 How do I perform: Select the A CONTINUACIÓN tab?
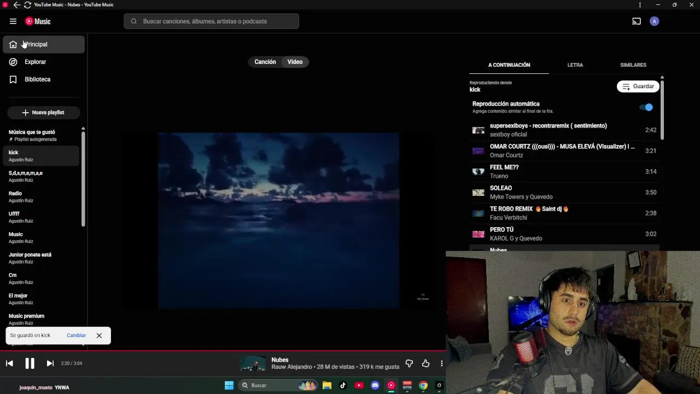[x=509, y=65]
